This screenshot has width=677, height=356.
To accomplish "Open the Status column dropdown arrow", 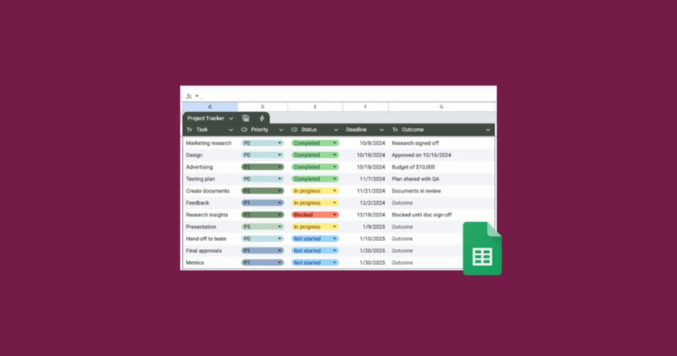I will point(336,130).
